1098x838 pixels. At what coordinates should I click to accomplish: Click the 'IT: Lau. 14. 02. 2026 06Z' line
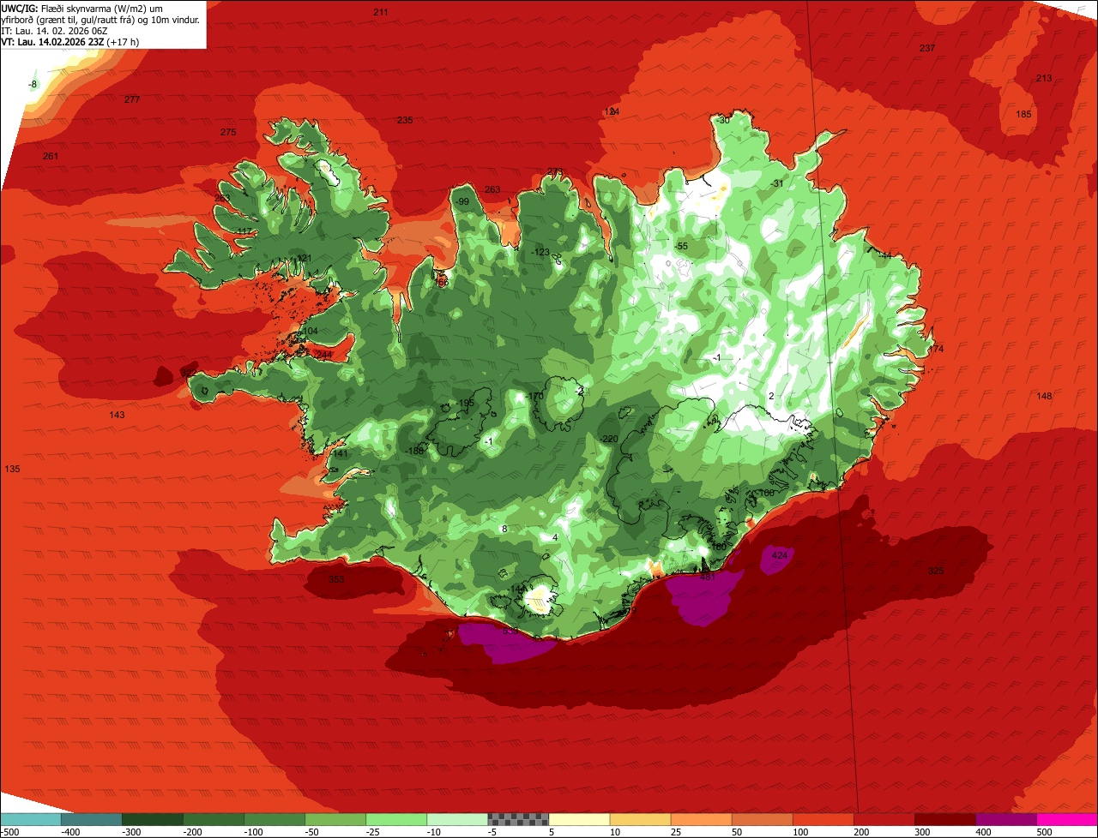[54, 31]
